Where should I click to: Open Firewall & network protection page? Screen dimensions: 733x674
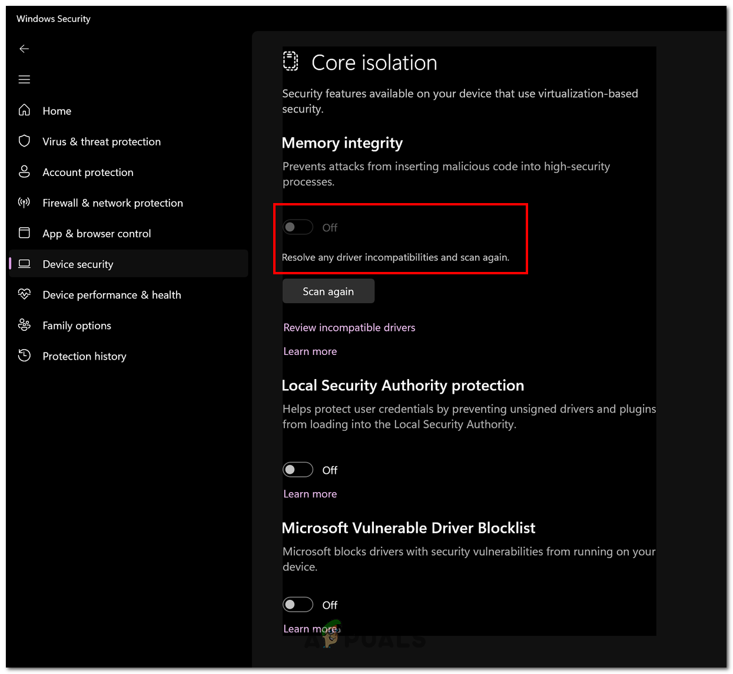click(112, 203)
